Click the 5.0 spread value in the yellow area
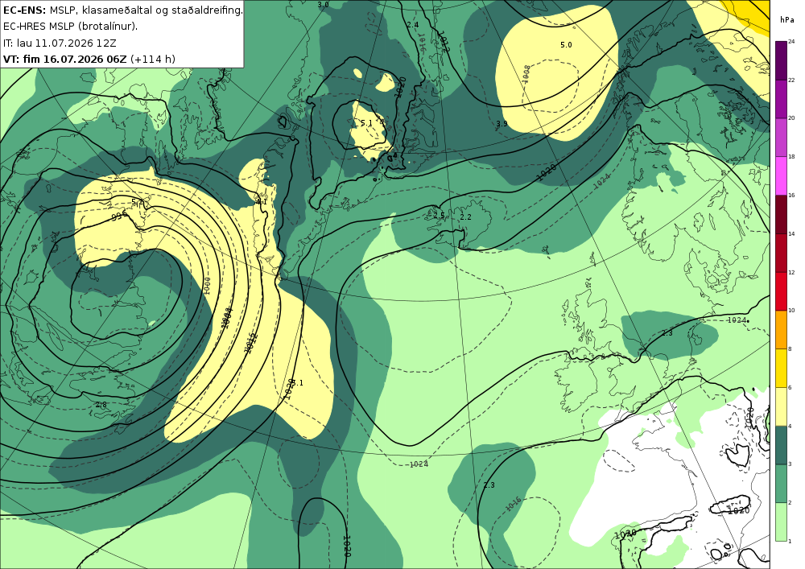 566,45
